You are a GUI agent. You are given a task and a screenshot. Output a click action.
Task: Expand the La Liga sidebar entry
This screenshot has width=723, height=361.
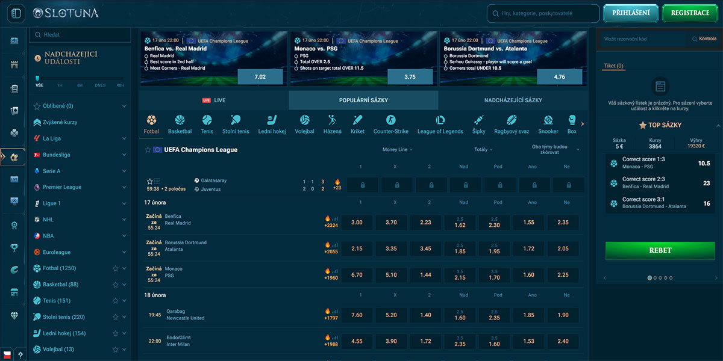click(x=124, y=138)
